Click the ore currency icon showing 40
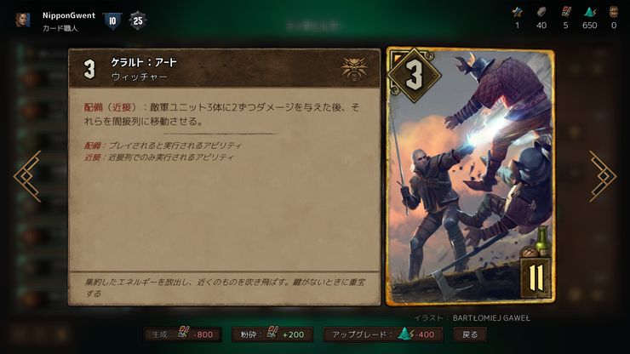630x354 pixels. [541, 12]
